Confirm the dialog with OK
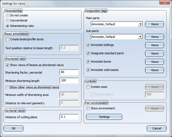This screenshot has width=172, height=137. 13,128
